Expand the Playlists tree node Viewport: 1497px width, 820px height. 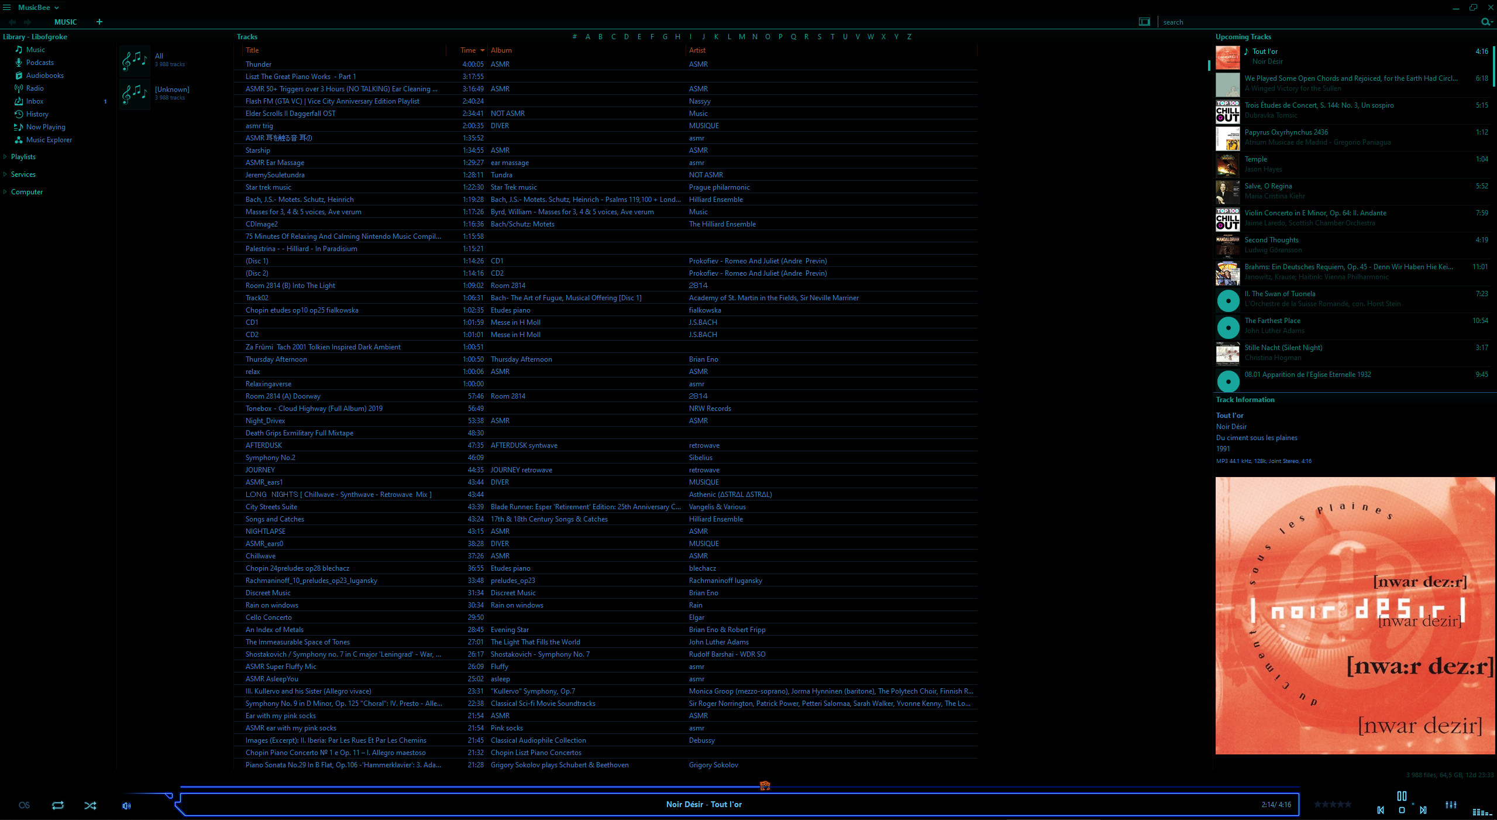pyautogui.click(x=5, y=157)
